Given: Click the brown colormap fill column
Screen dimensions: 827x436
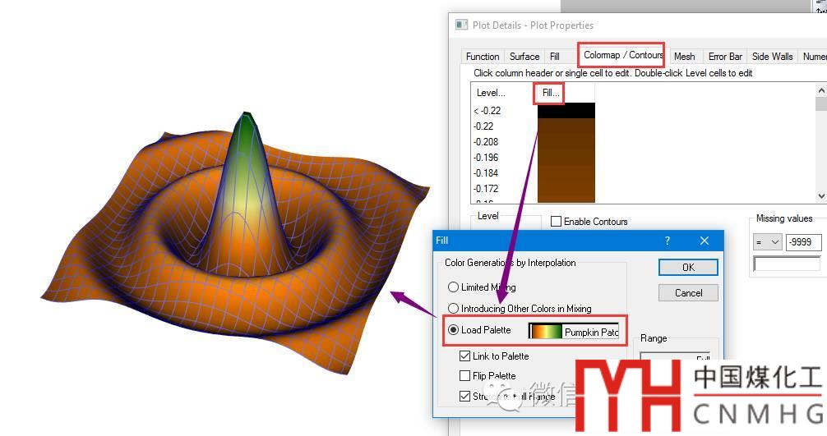Looking at the screenshot, I should [x=566, y=160].
